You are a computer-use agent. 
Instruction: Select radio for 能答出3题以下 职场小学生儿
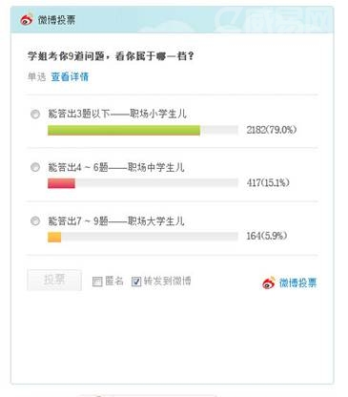35,114
